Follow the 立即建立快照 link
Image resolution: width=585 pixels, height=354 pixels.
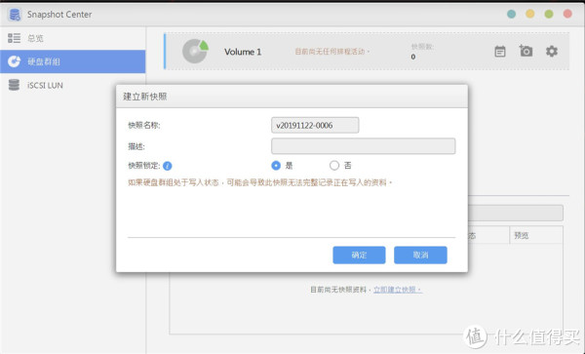[398, 290]
